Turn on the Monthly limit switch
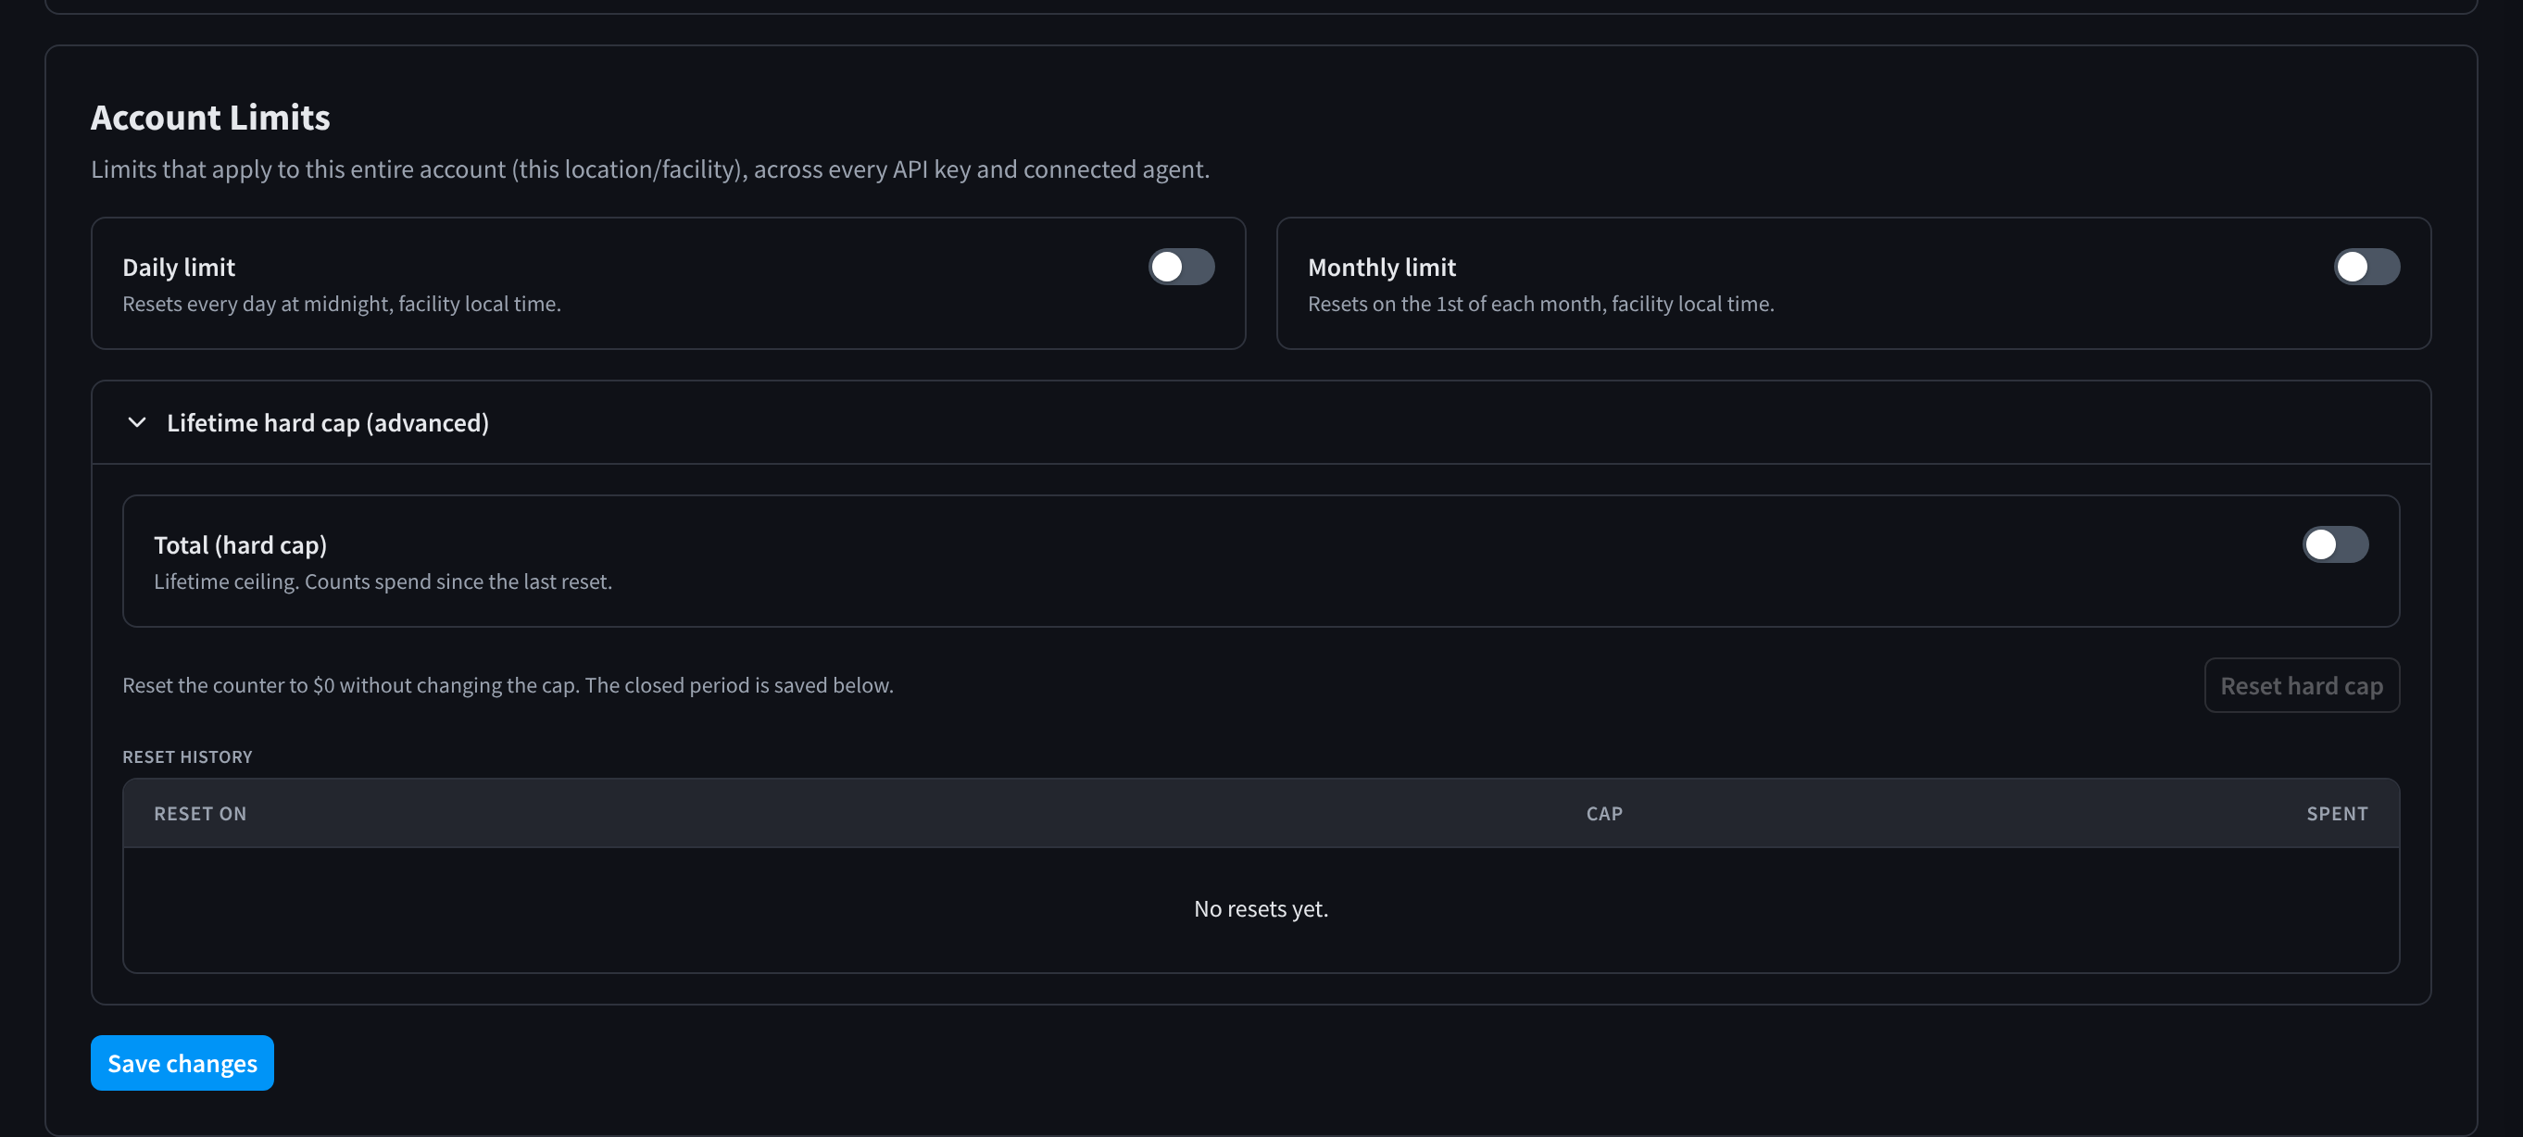This screenshot has width=2523, height=1137. (2366, 267)
